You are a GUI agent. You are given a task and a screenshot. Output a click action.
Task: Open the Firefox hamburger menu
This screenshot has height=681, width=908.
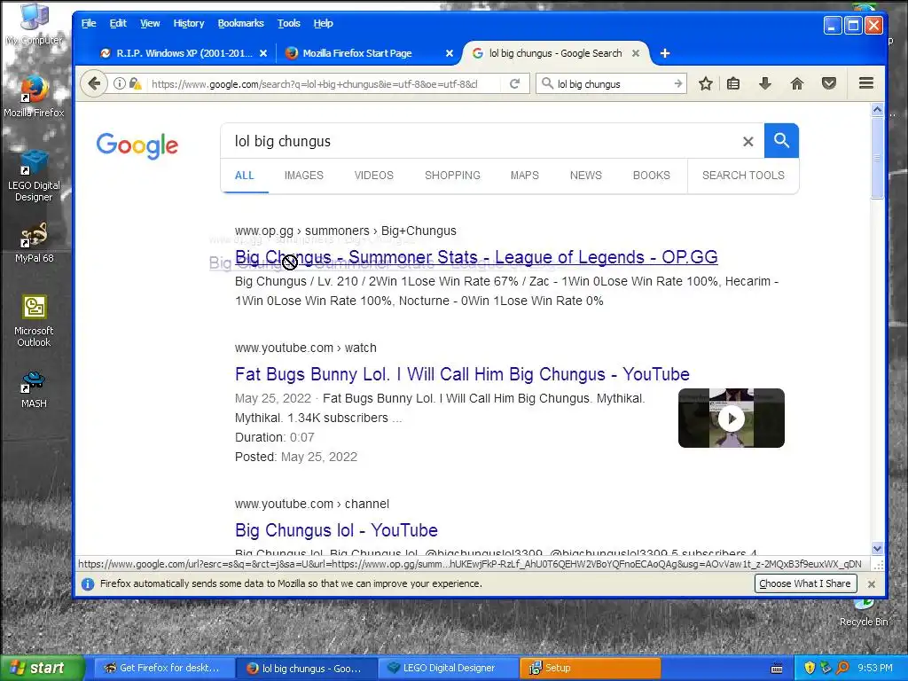coord(865,83)
